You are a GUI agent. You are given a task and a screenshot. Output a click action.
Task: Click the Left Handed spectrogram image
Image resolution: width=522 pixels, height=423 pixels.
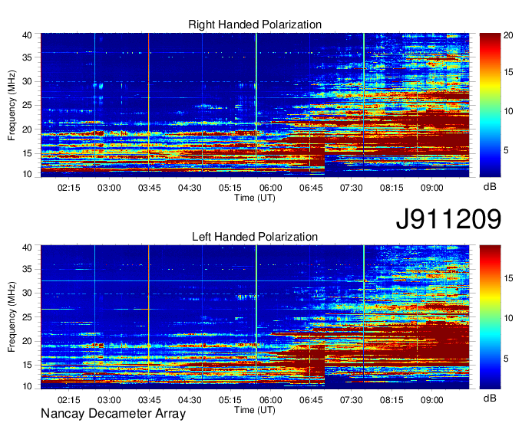pos(255,317)
